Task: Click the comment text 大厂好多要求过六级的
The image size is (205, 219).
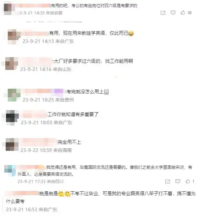Action: pos(77,61)
